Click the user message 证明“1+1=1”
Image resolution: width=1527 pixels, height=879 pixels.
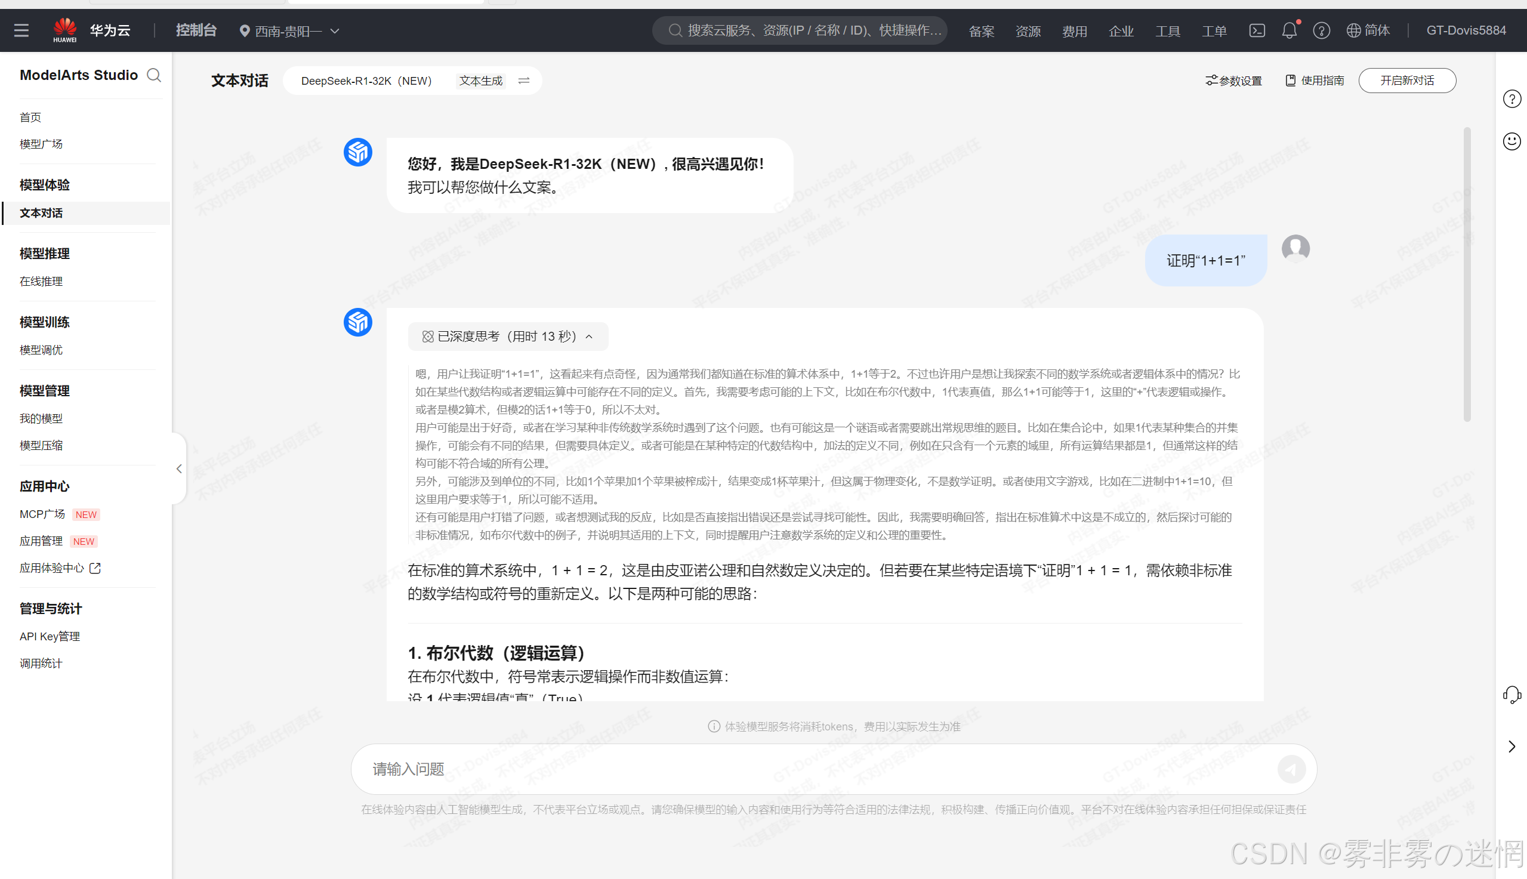coord(1205,261)
